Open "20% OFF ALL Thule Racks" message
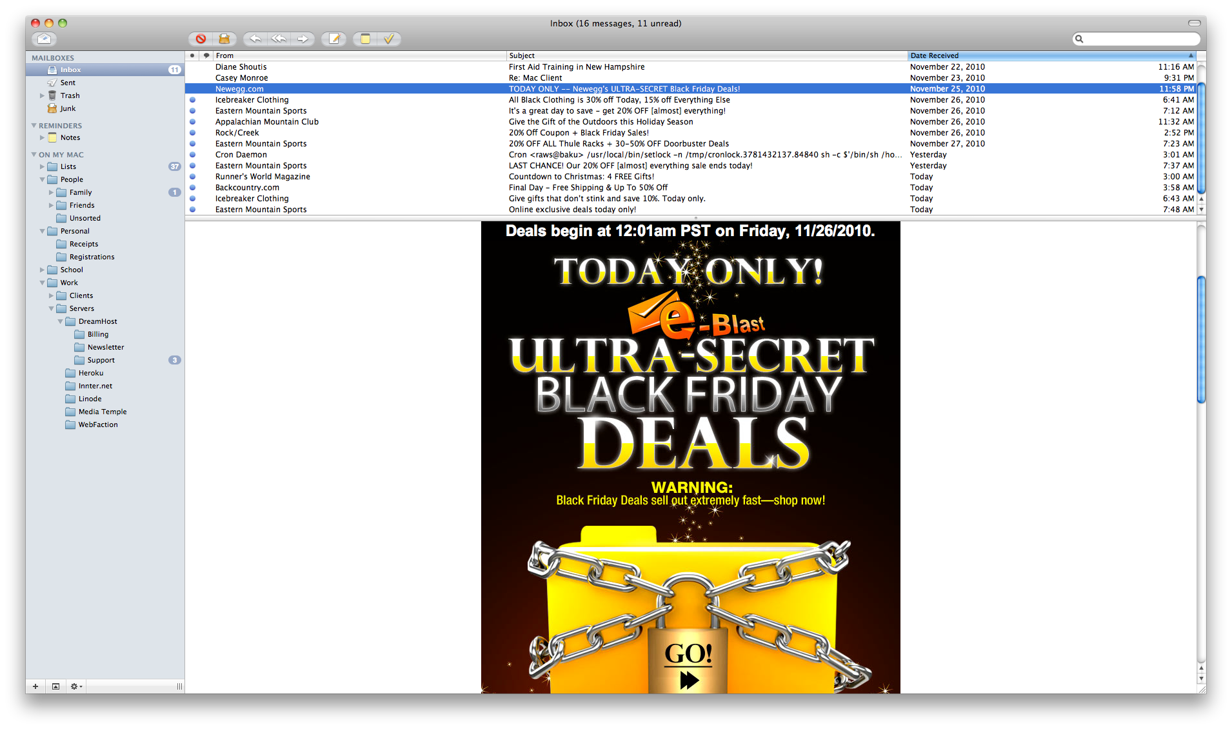This screenshot has height=729, width=1232. click(x=691, y=144)
